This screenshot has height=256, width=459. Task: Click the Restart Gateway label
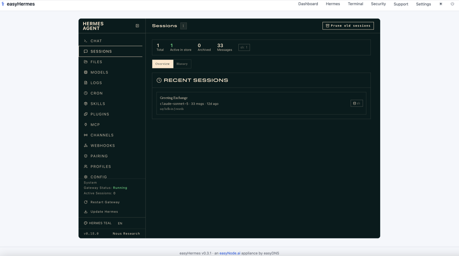[105, 202]
